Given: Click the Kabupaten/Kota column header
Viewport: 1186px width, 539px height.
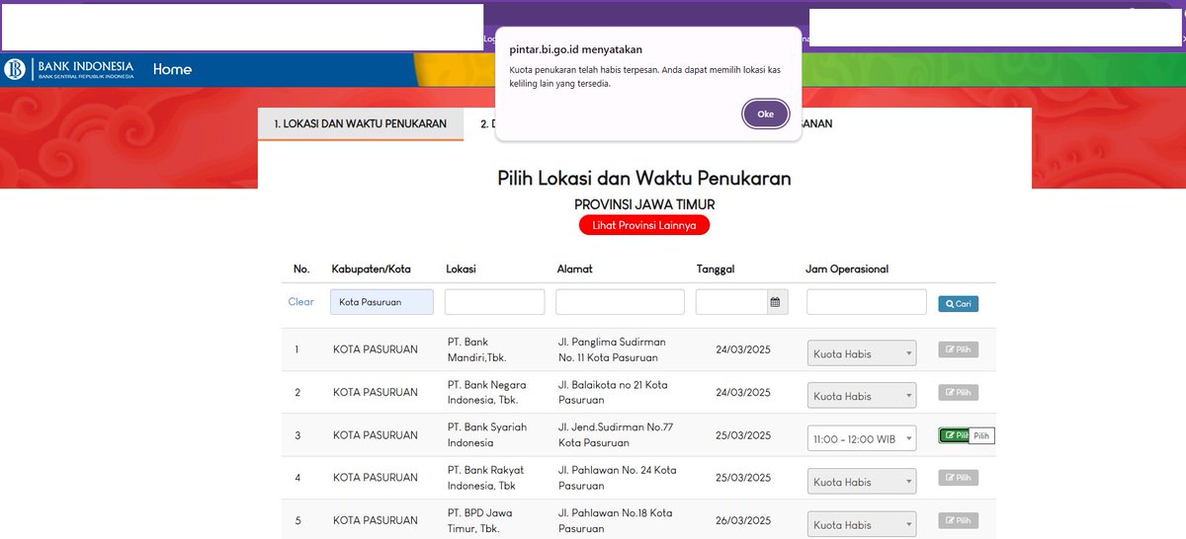Looking at the screenshot, I should coord(371,269).
